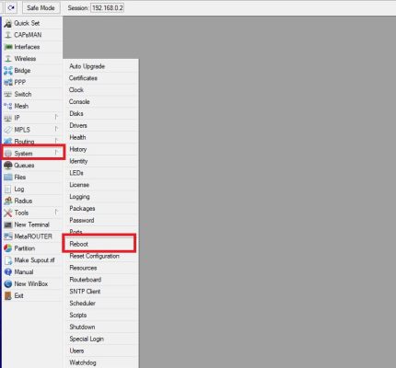
Task: Expand the IP submenu arrow
Action: [56, 118]
